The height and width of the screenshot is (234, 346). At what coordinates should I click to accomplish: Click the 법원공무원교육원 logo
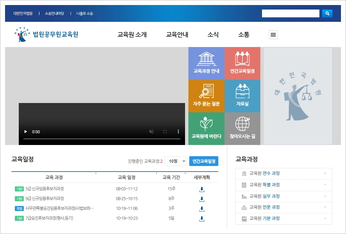pyautogui.click(x=46, y=34)
